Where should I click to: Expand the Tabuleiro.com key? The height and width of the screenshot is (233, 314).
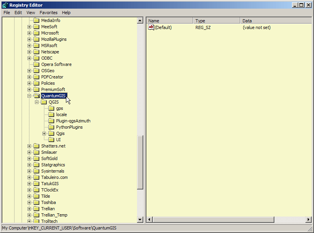click(29, 177)
